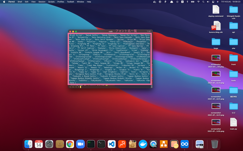The height and width of the screenshot is (151, 243).
Task: Open the battery status menu
Action: 193,2
